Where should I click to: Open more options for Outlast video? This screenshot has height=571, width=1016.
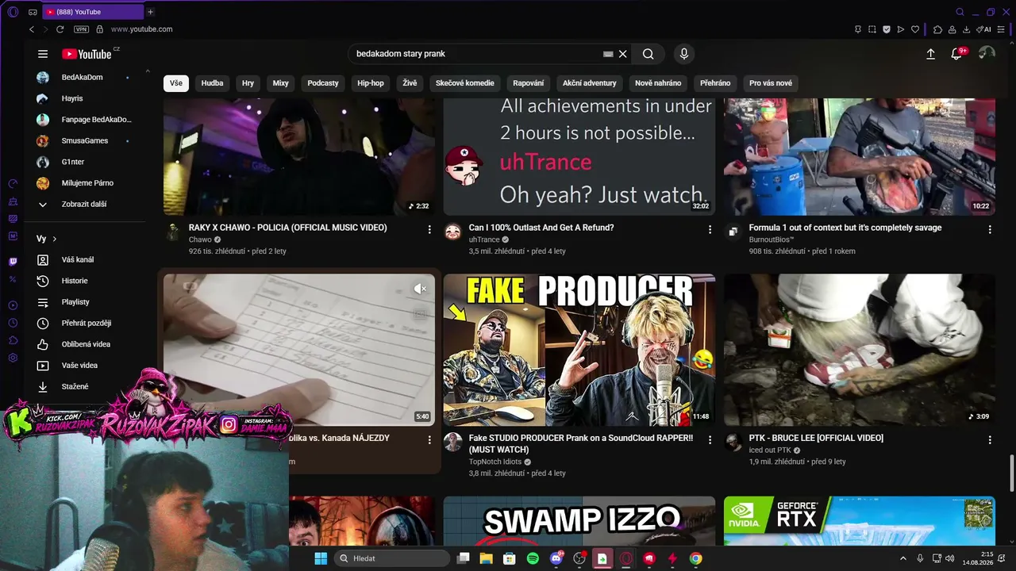click(x=710, y=229)
